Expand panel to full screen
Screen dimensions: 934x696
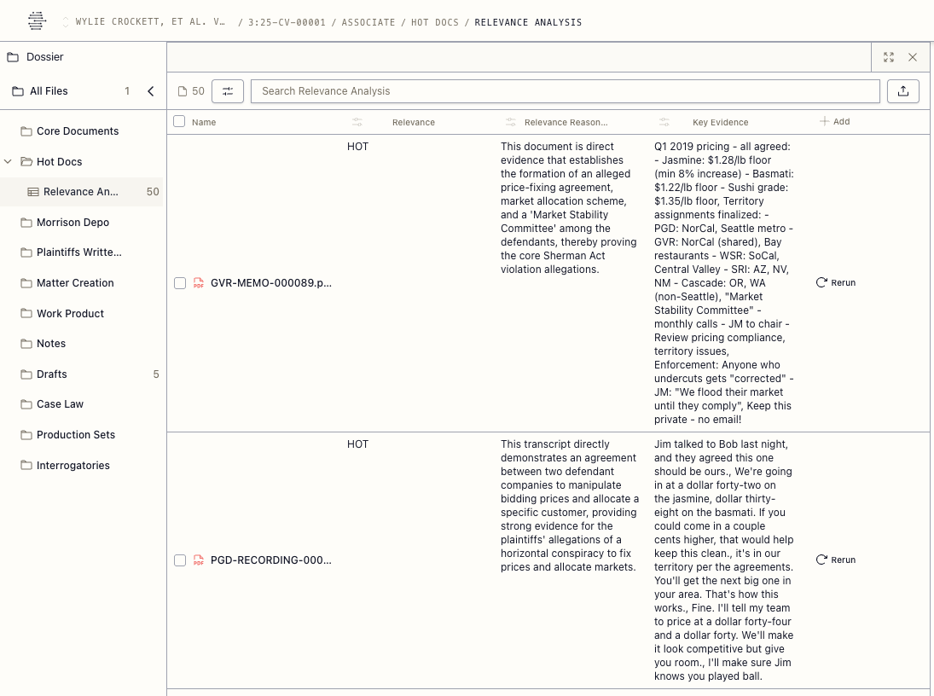tap(889, 57)
